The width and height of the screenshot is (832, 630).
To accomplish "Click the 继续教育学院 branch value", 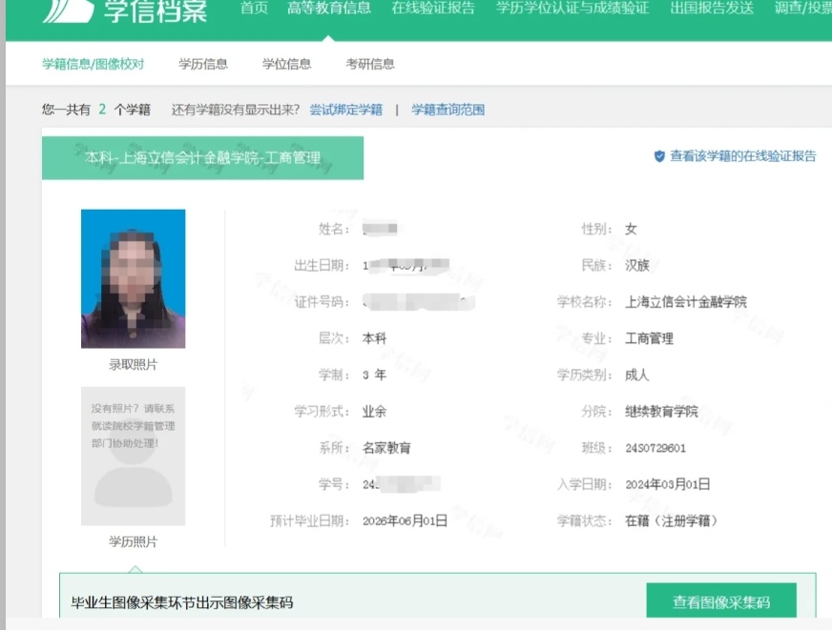I will click(661, 412).
